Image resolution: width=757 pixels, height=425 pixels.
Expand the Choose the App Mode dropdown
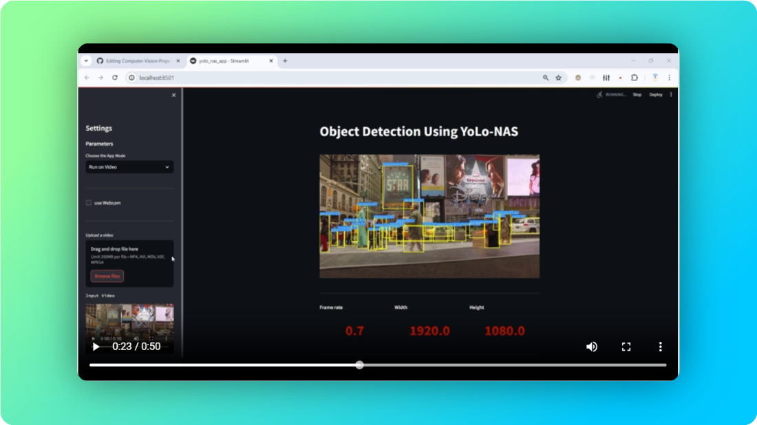[x=129, y=167]
